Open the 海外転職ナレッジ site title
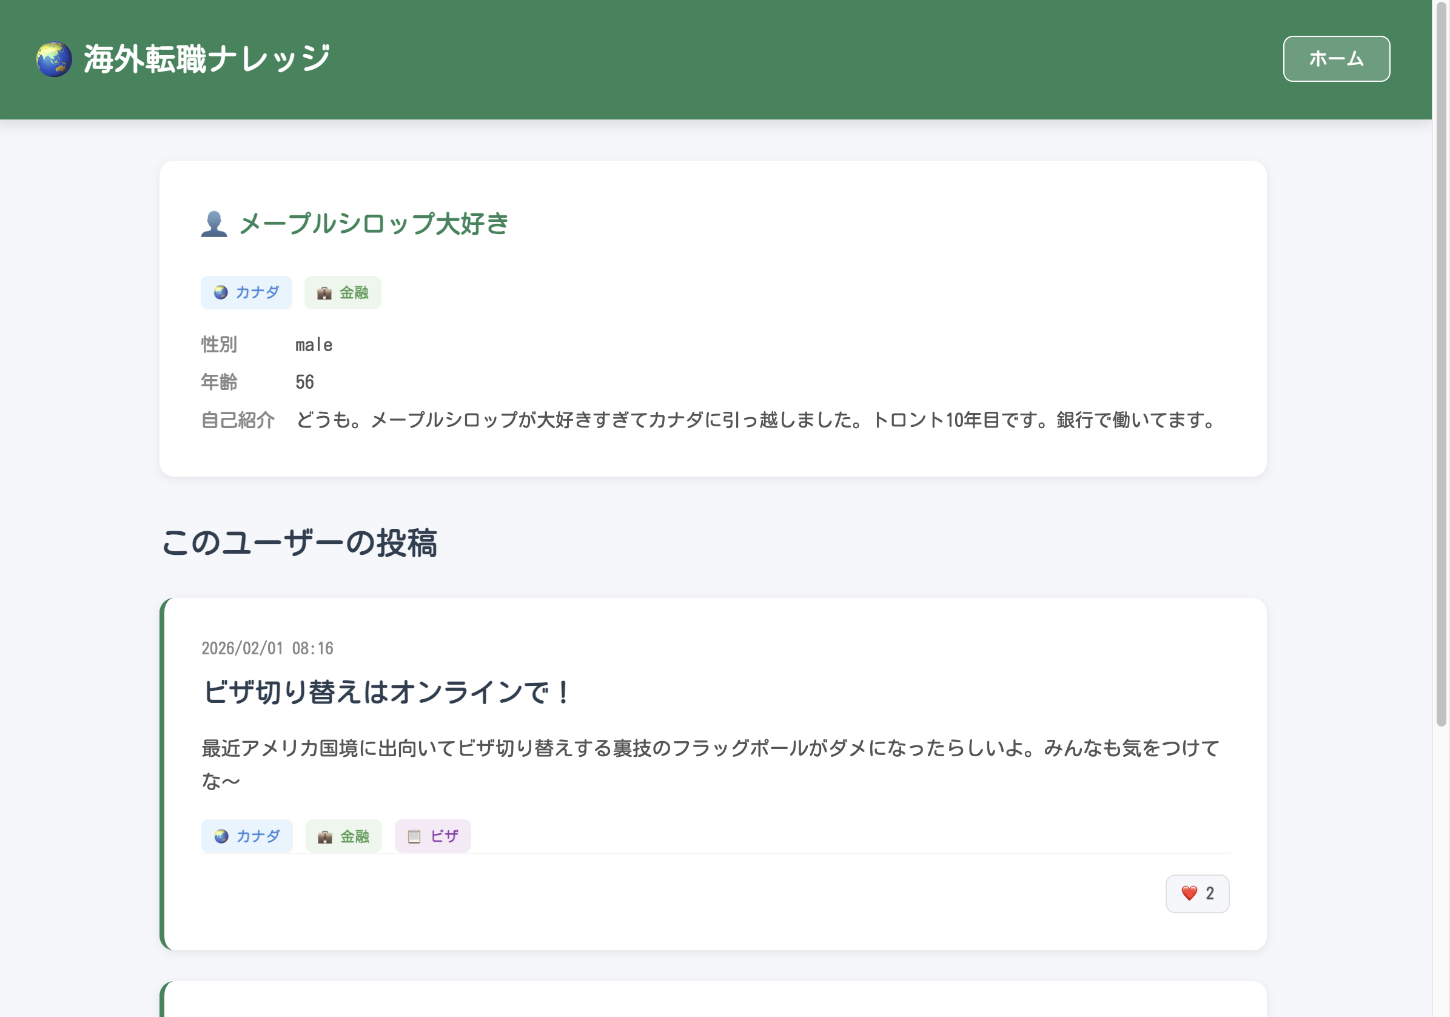The height and width of the screenshot is (1017, 1450). 207,59
